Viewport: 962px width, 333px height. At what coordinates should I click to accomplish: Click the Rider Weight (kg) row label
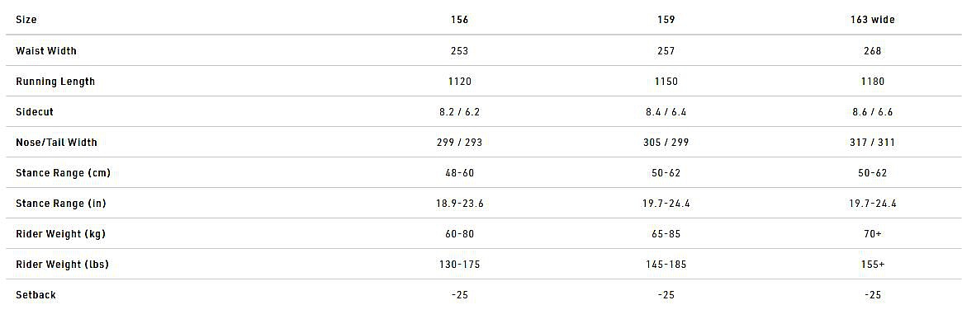[60, 234]
